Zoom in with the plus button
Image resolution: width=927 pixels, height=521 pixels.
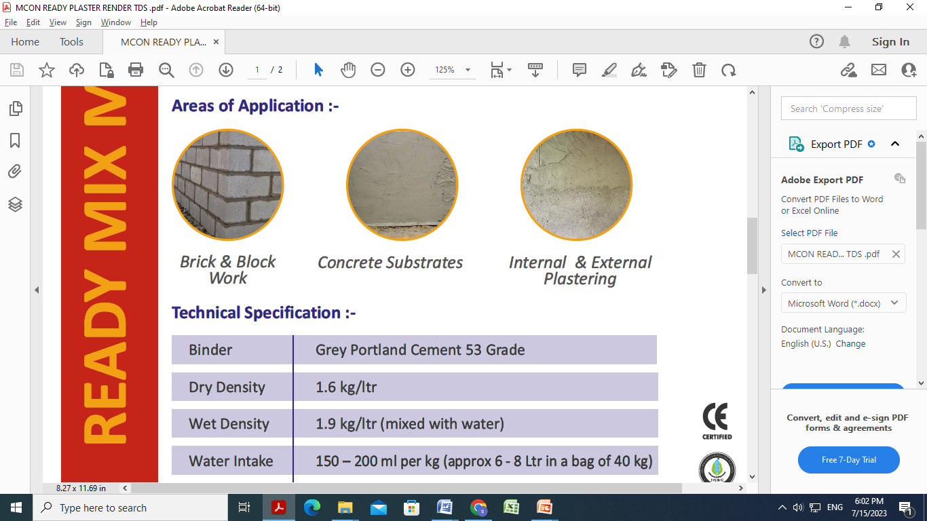pyautogui.click(x=408, y=70)
